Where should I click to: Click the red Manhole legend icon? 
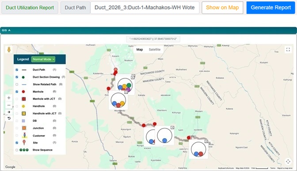23,92
